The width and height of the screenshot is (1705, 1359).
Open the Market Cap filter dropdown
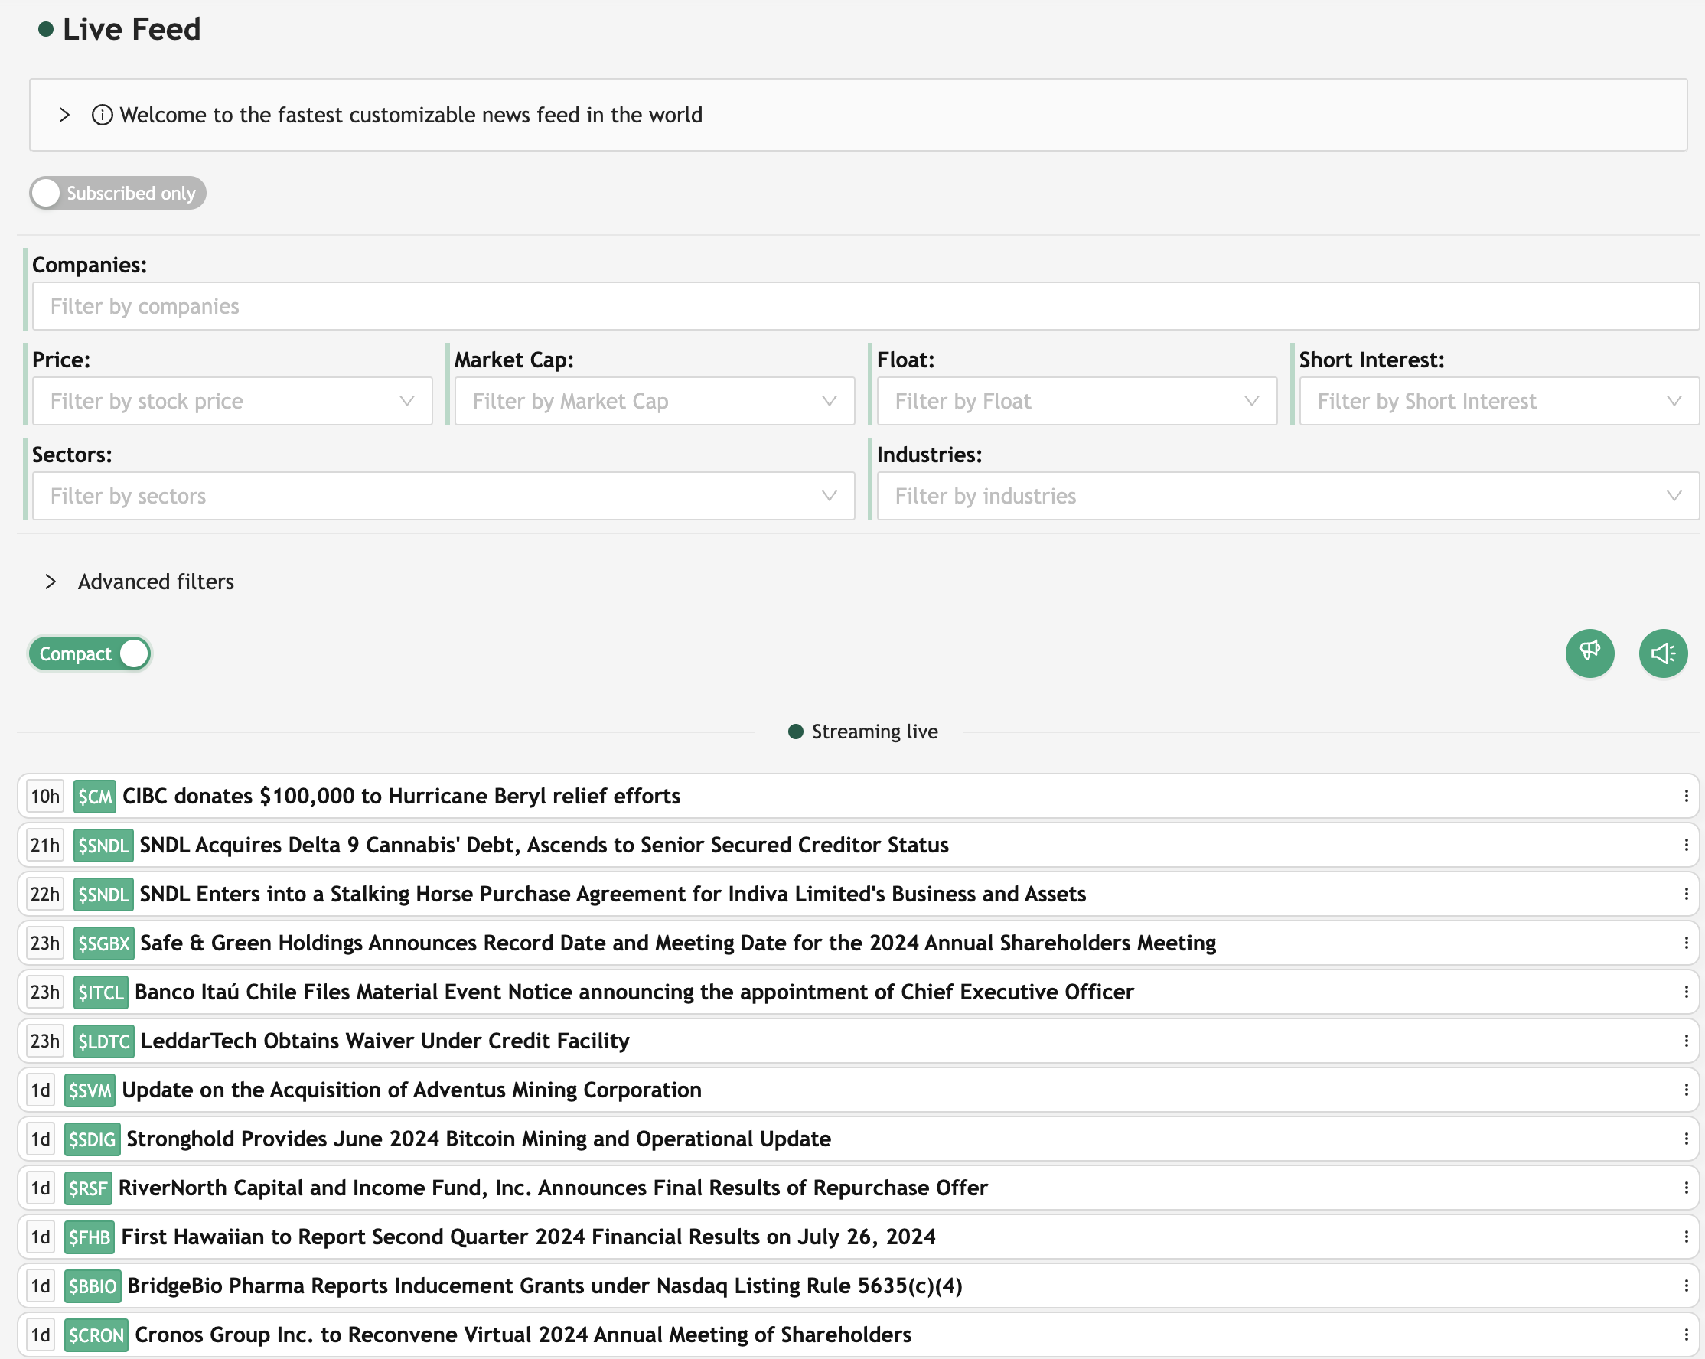coord(654,401)
